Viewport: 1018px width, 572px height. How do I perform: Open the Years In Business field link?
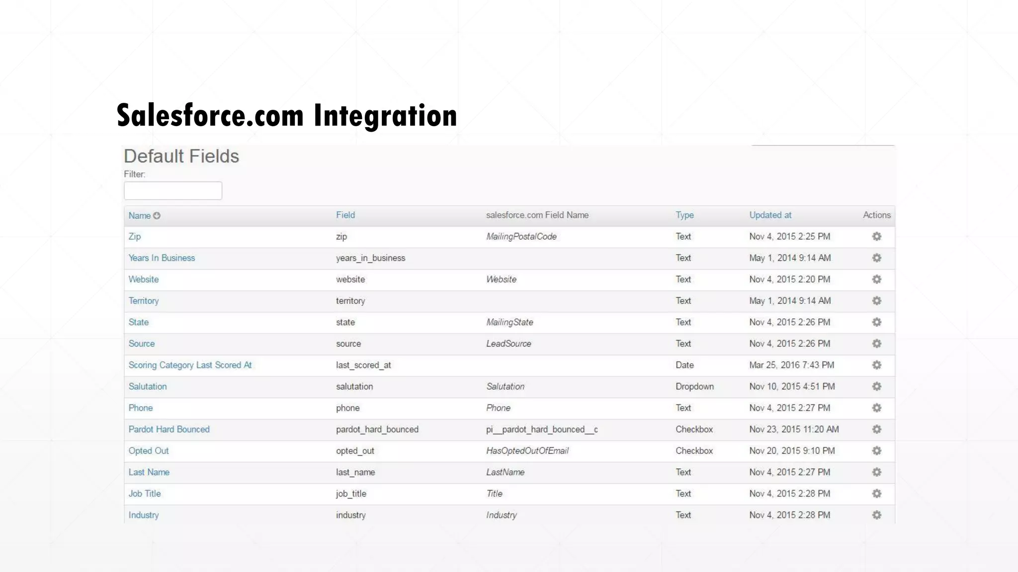pos(162,258)
